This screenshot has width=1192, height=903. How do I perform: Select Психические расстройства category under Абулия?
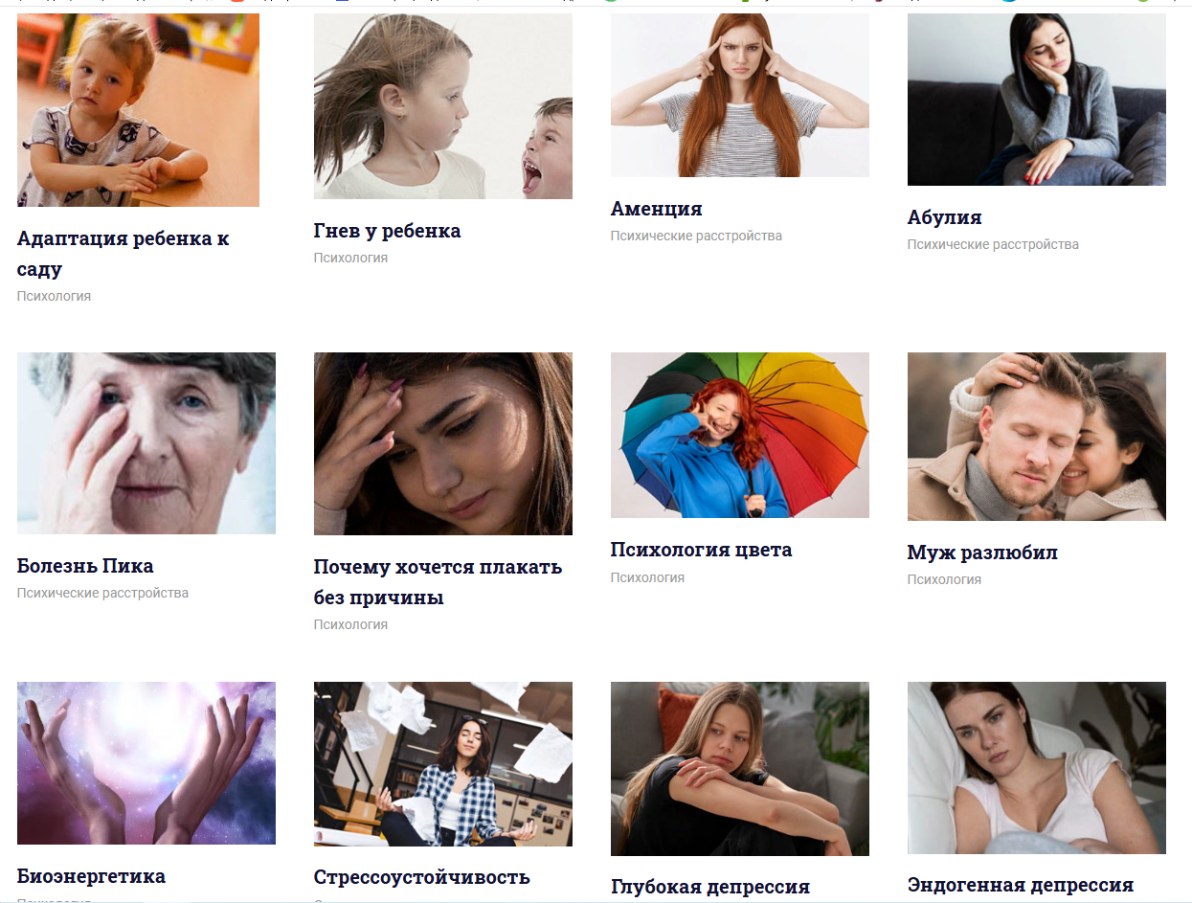[x=993, y=245]
